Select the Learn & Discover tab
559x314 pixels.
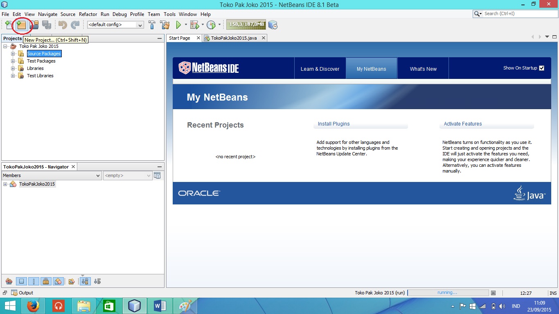(320, 69)
